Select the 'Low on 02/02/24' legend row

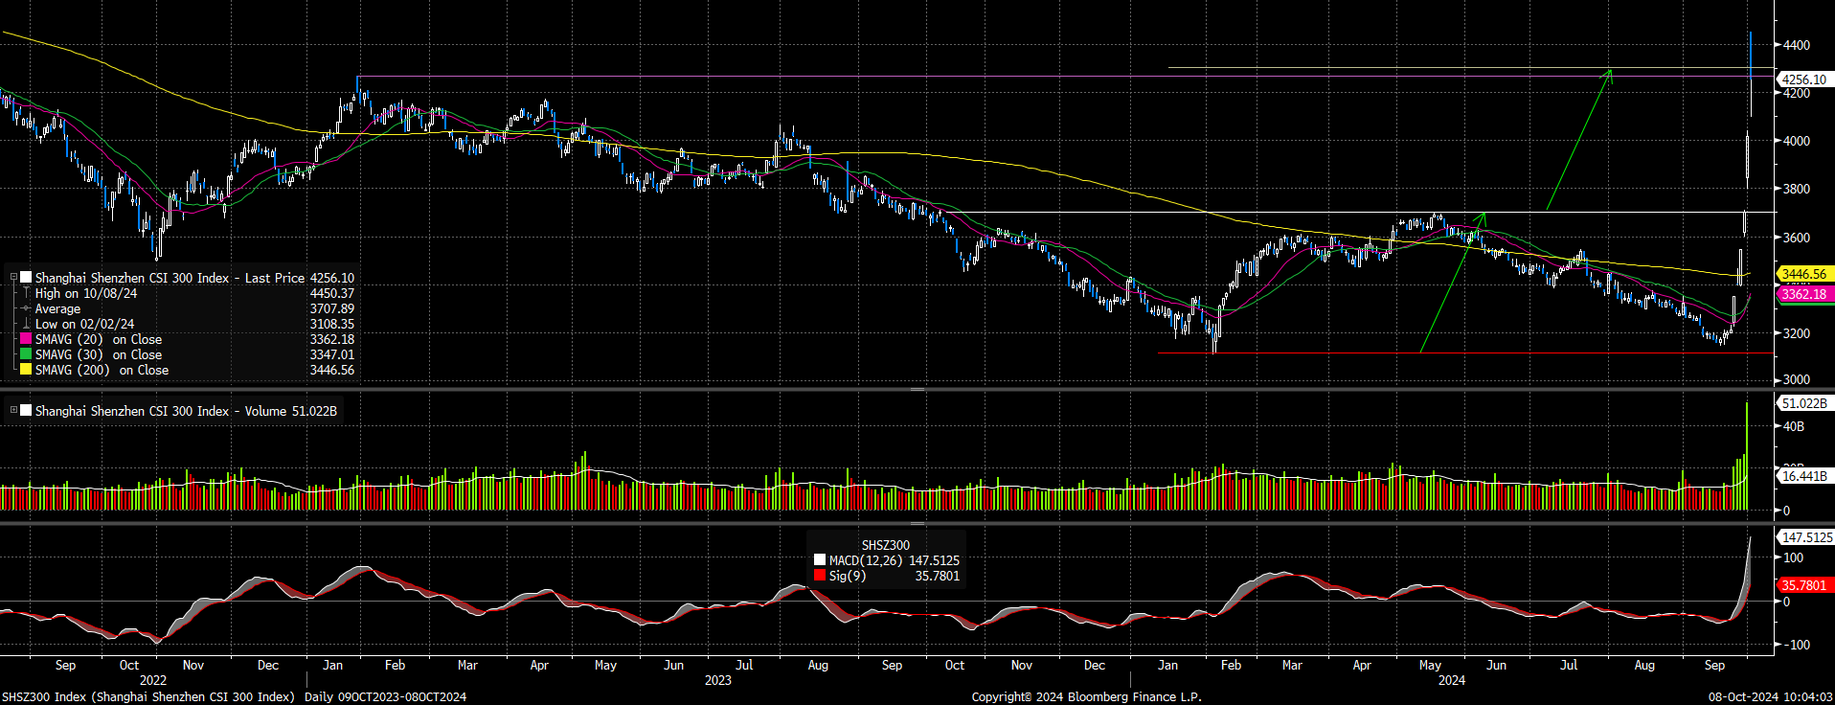(188, 324)
